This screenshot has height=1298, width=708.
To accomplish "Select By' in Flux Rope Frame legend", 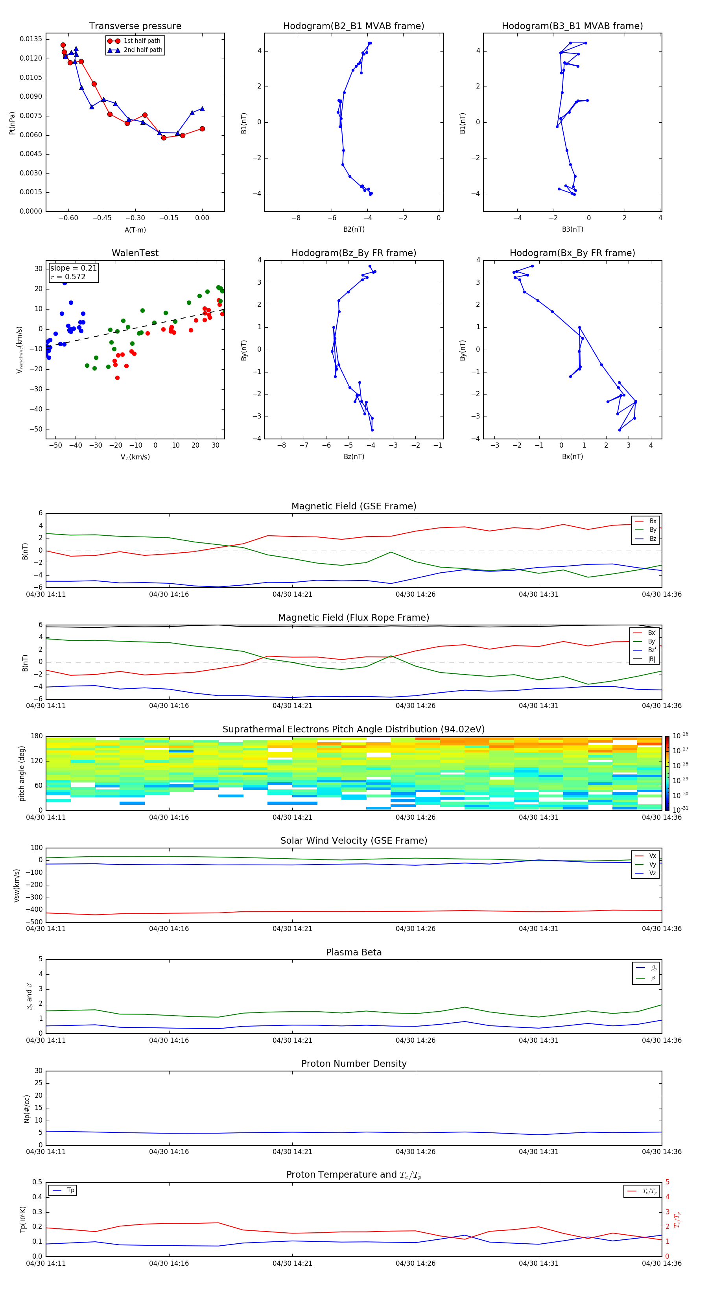I will pos(645,642).
